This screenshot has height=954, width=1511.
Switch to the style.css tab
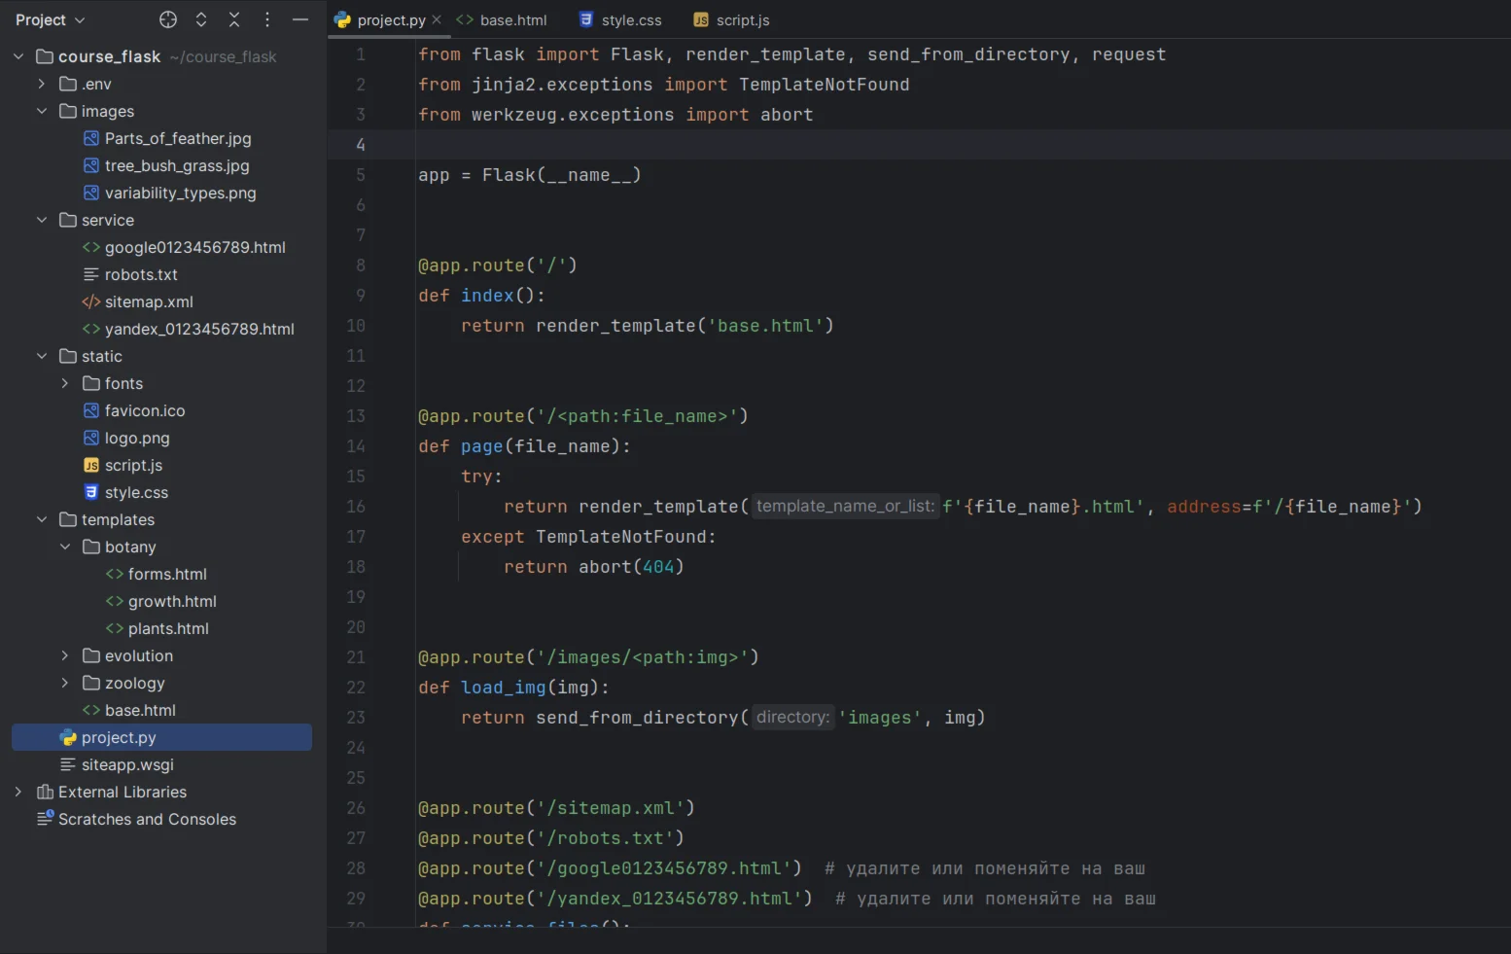[620, 19]
